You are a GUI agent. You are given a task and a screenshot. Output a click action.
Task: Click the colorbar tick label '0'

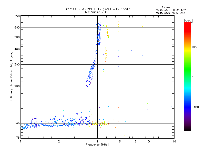192,77
